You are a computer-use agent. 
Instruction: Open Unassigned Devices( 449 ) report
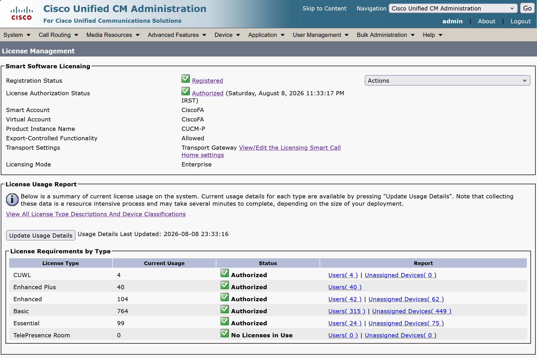tap(412, 311)
